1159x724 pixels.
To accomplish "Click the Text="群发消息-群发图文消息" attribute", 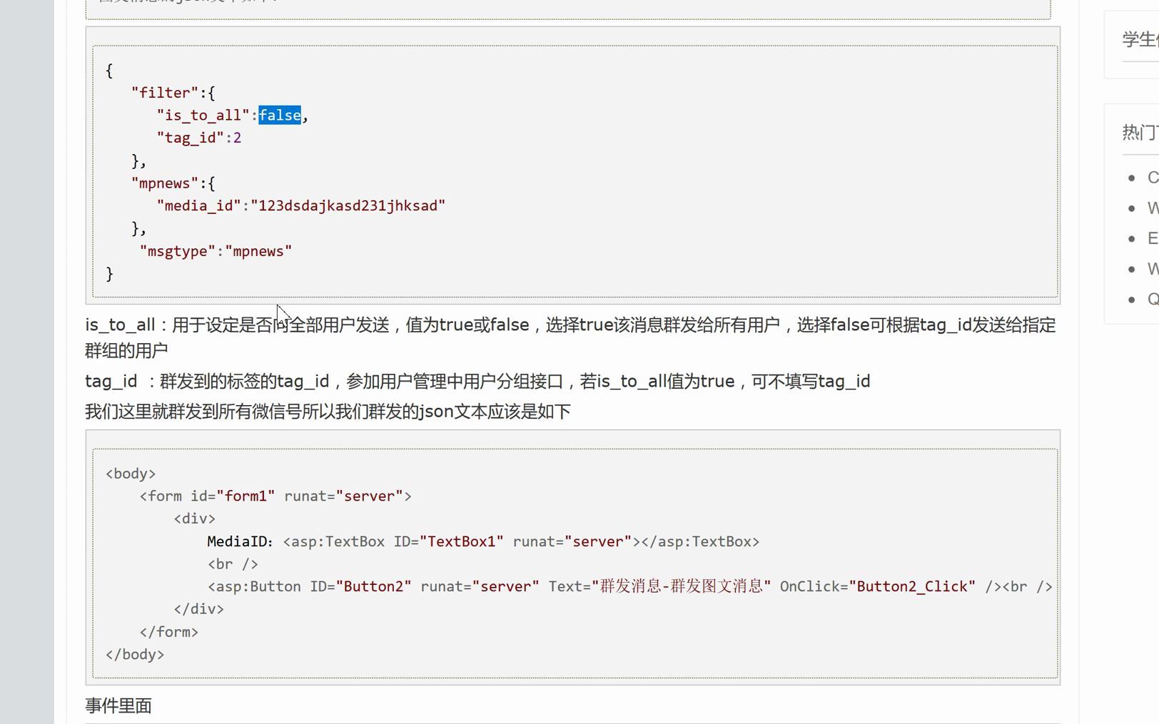I will (x=659, y=586).
